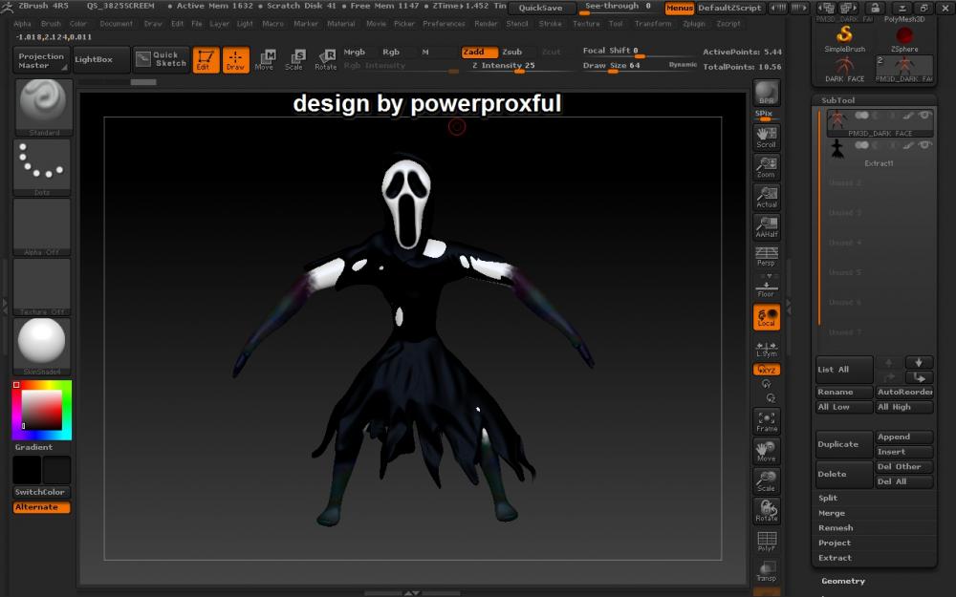Set canvas to Actual size
This screenshot has height=597, width=956.
click(767, 197)
